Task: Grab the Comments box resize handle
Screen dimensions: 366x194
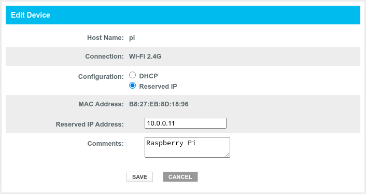Action: click(x=228, y=155)
